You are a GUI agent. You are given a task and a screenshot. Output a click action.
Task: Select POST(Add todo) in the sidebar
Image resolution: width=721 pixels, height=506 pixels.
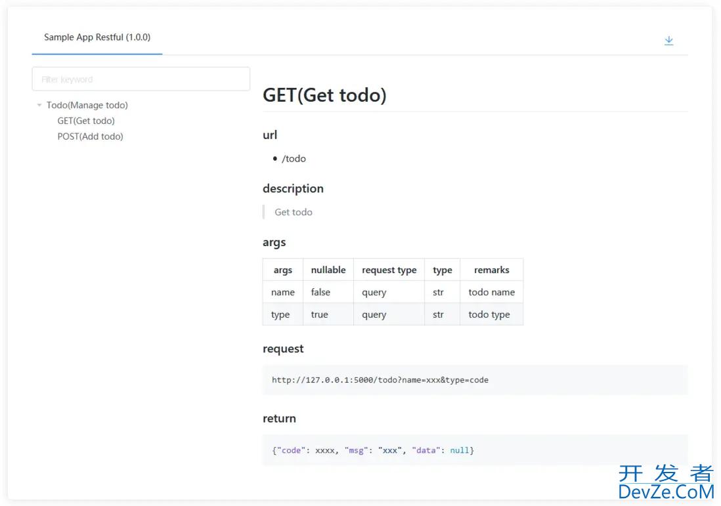[90, 137]
